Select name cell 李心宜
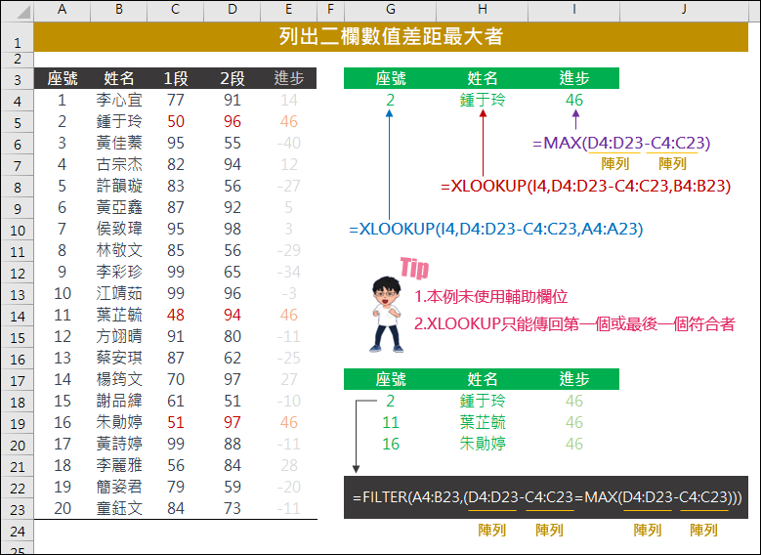The width and height of the screenshot is (761, 555). click(x=119, y=100)
